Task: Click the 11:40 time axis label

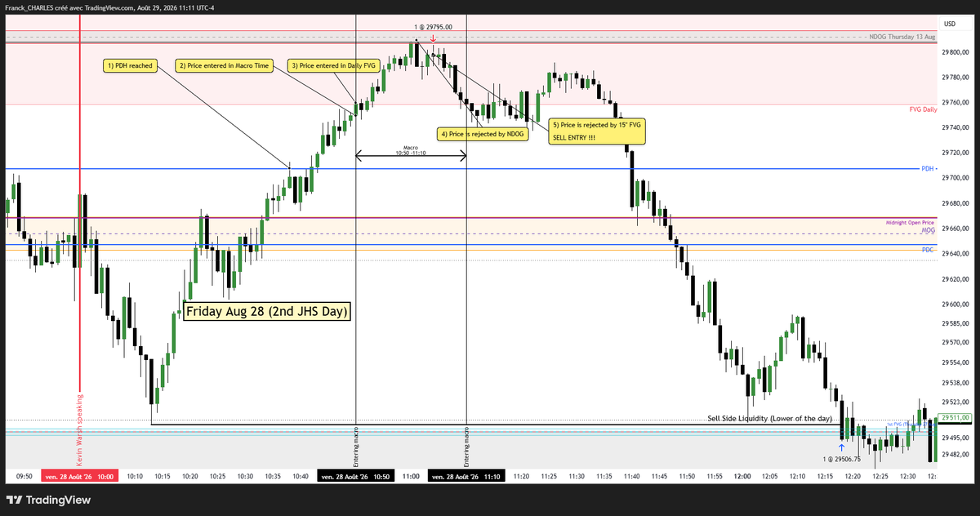Action: click(632, 476)
